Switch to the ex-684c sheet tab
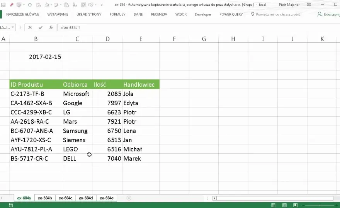The width and height of the screenshot is (340, 208). pyautogui.click(x=65, y=198)
